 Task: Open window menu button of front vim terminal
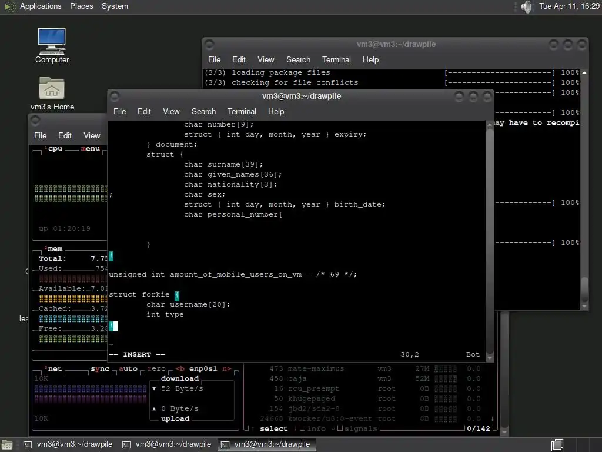(x=115, y=97)
